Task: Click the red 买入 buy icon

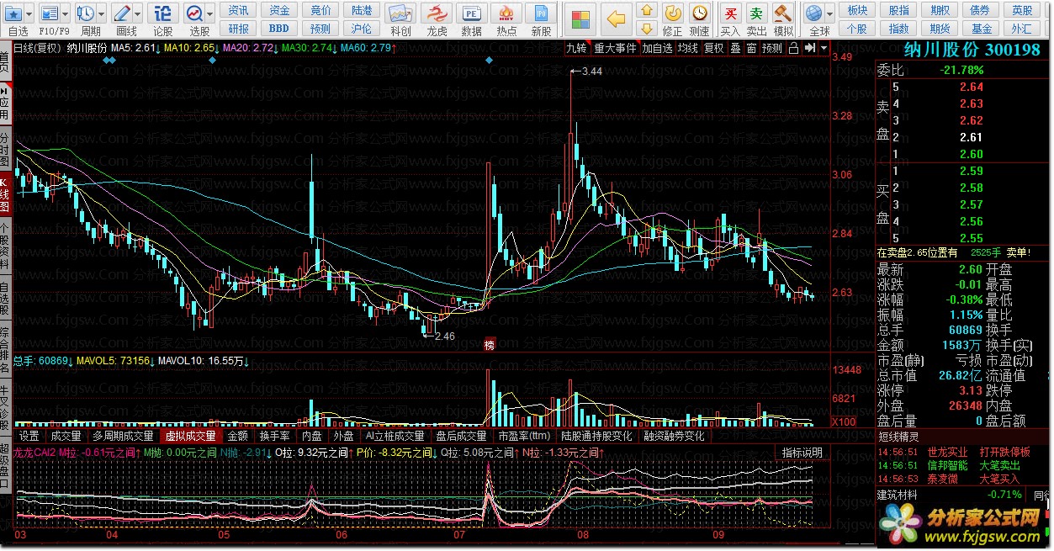Action: click(731, 13)
